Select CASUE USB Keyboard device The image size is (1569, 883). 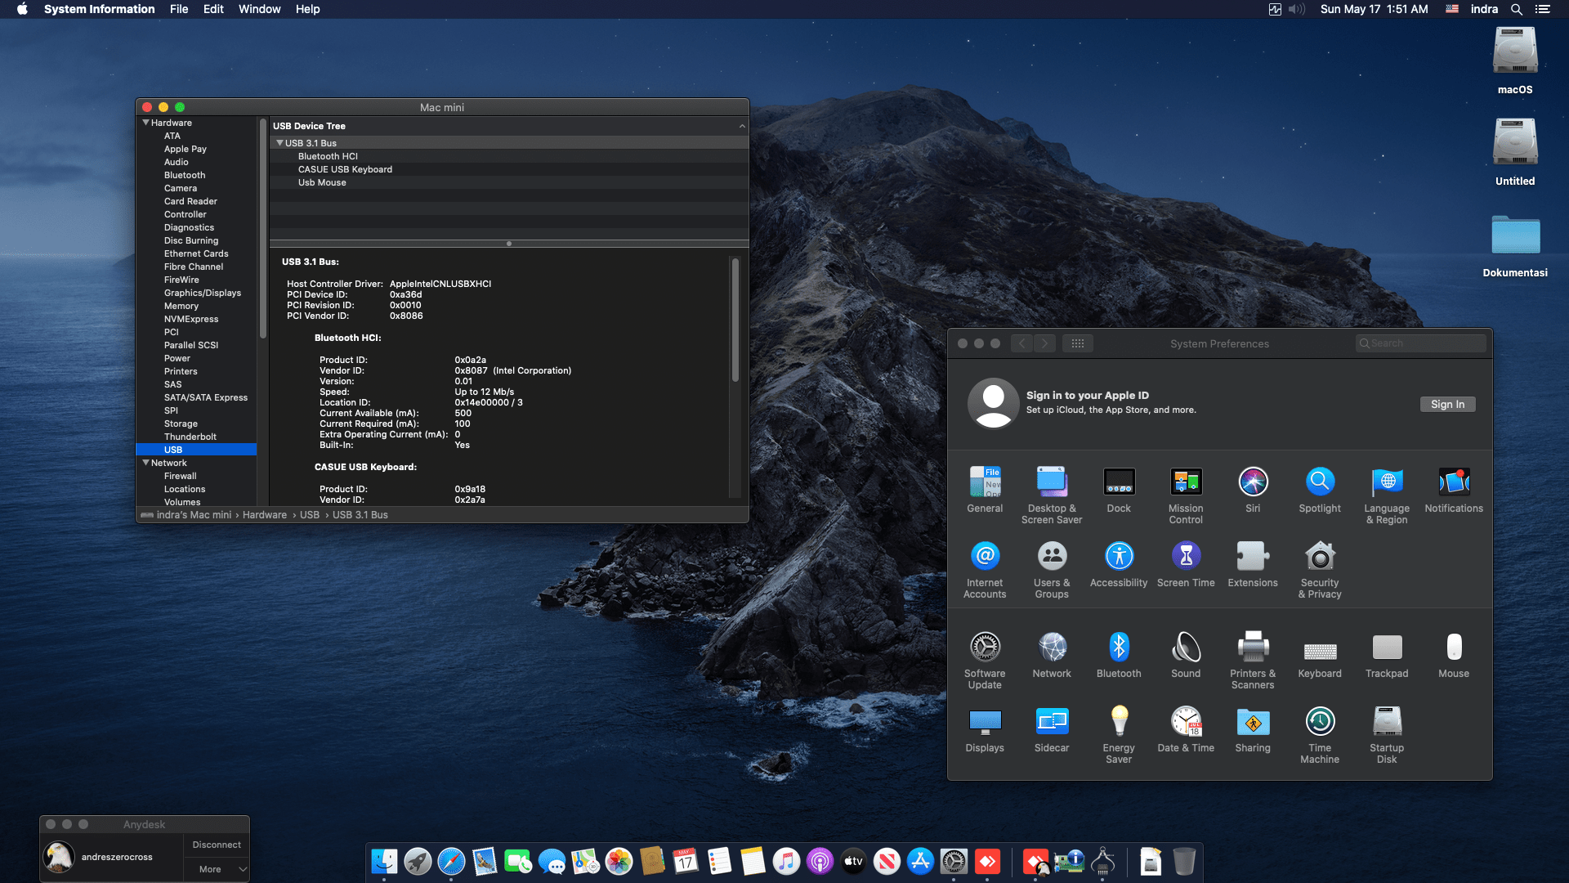pyautogui.click(x=345, y=169)
